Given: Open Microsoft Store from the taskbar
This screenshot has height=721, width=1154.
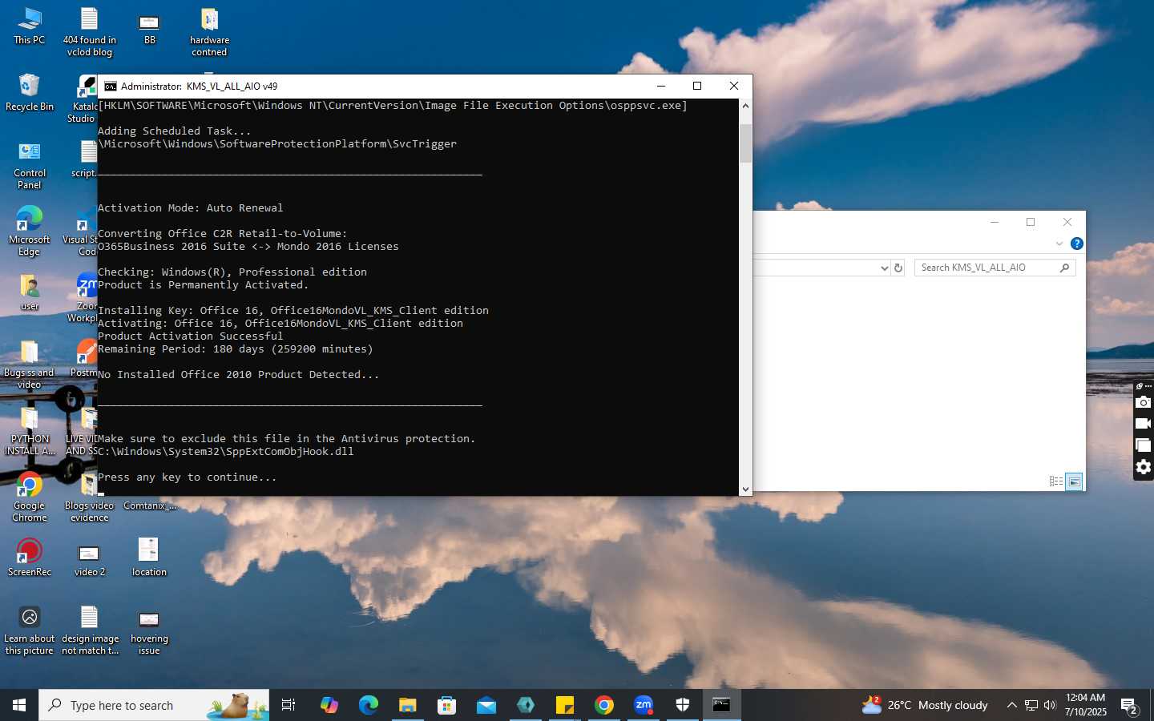Looking at the screenshot, I should tap(447, 705).
